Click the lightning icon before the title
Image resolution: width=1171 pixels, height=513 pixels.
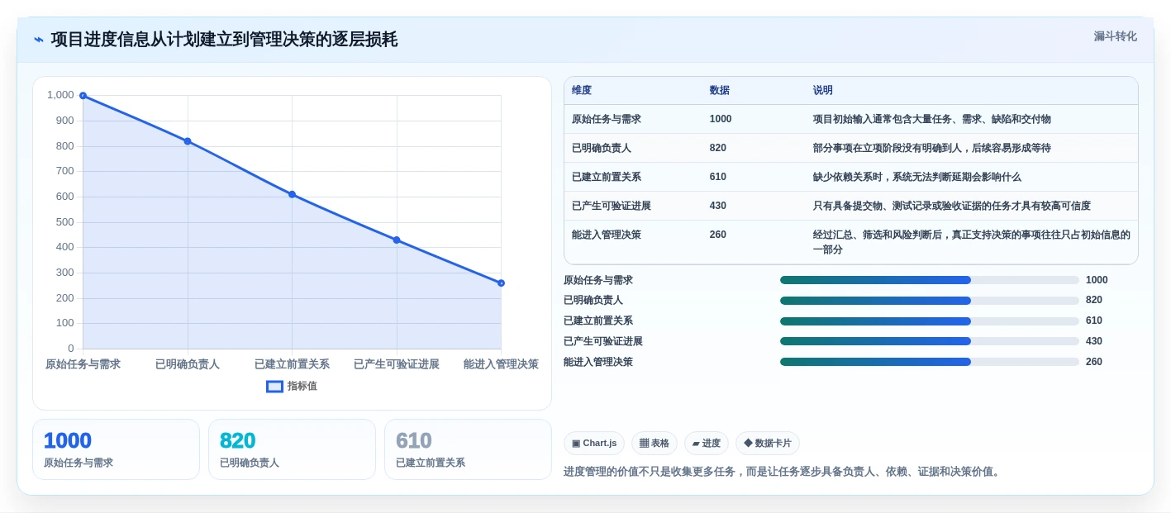click(x=39, y=40)
